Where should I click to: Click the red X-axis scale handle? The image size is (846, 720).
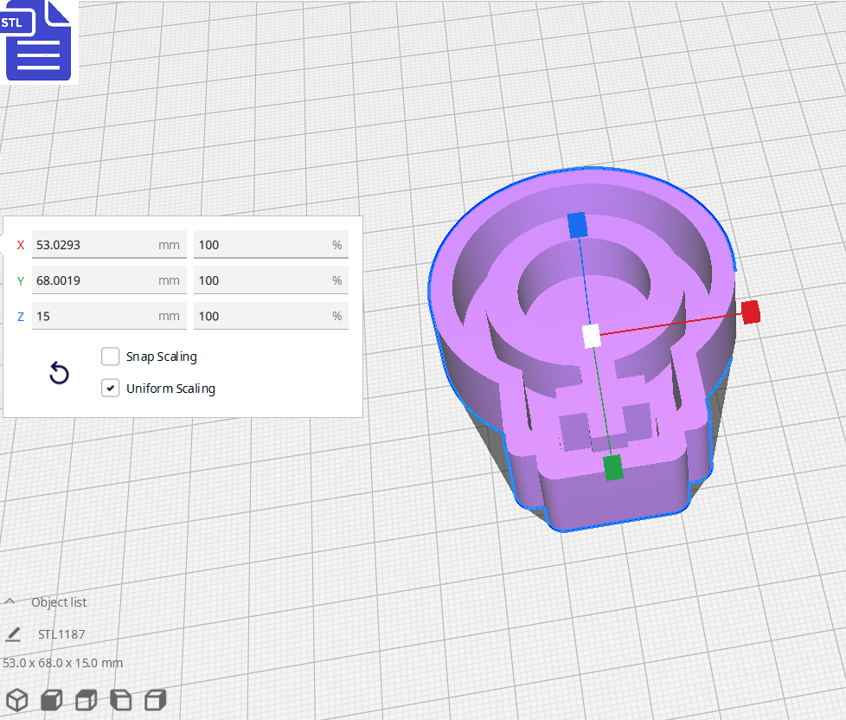pos(749,312)
